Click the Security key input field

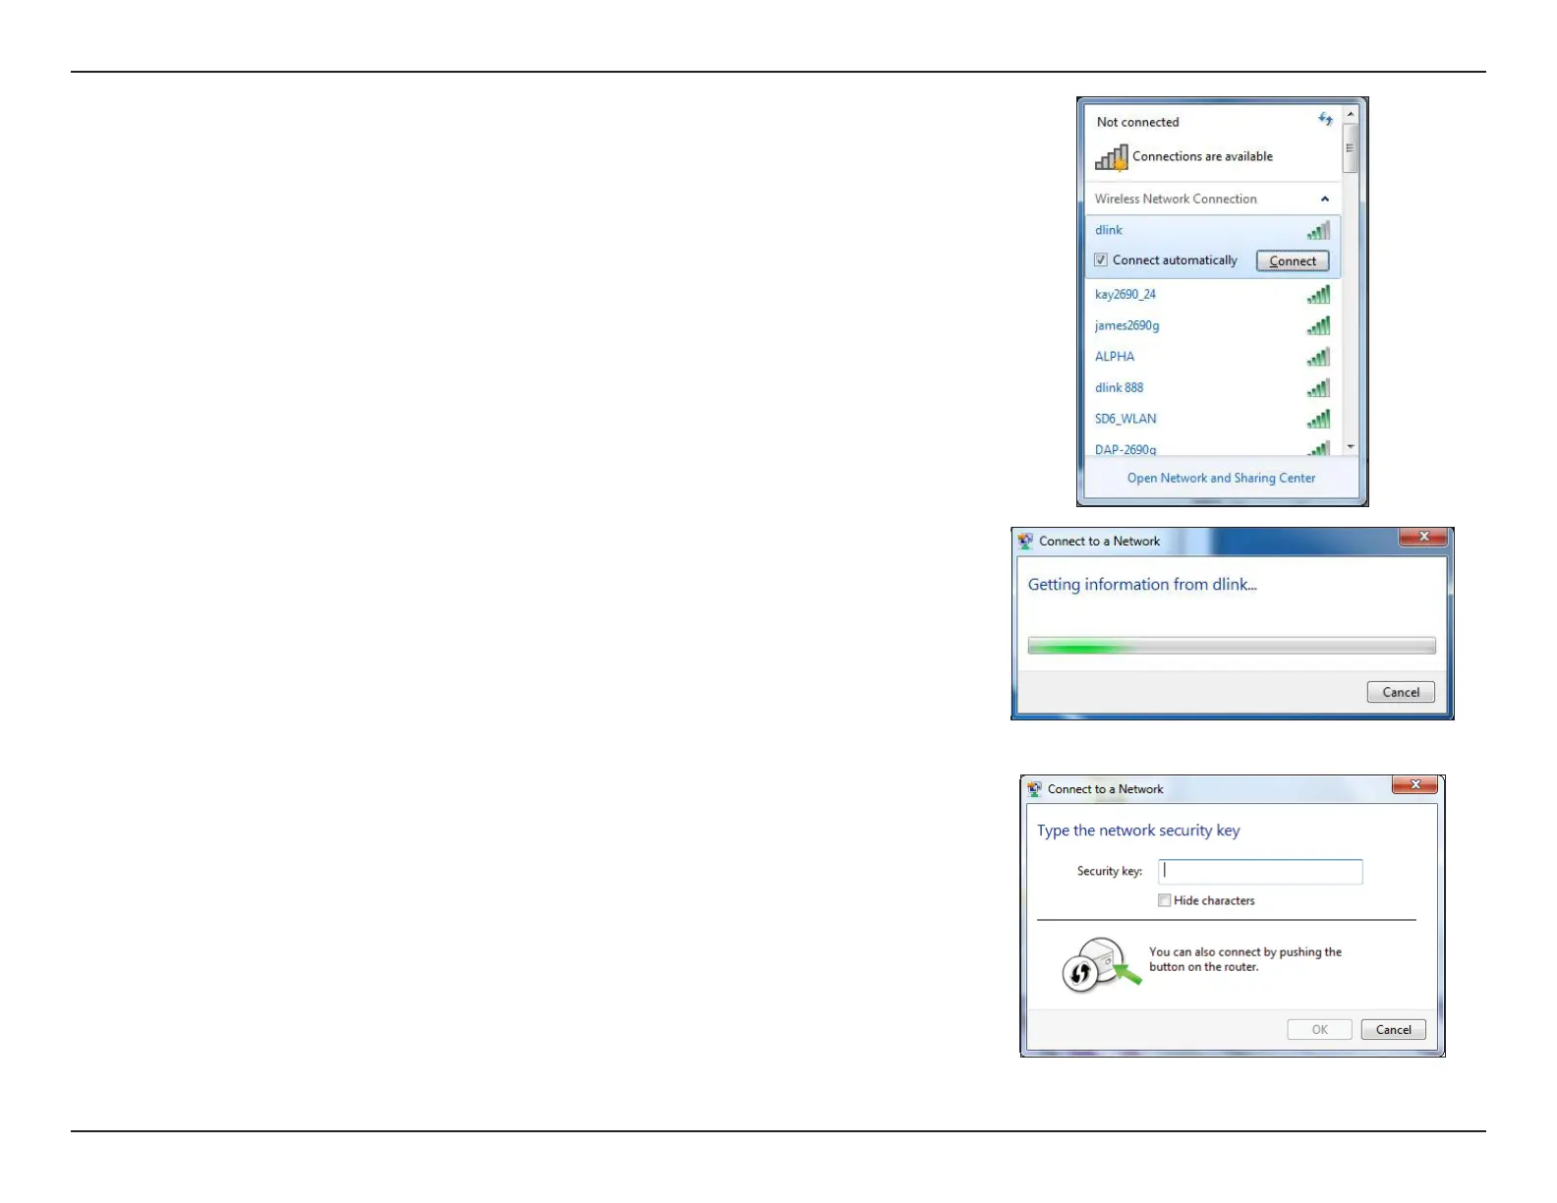point(1260,872)
